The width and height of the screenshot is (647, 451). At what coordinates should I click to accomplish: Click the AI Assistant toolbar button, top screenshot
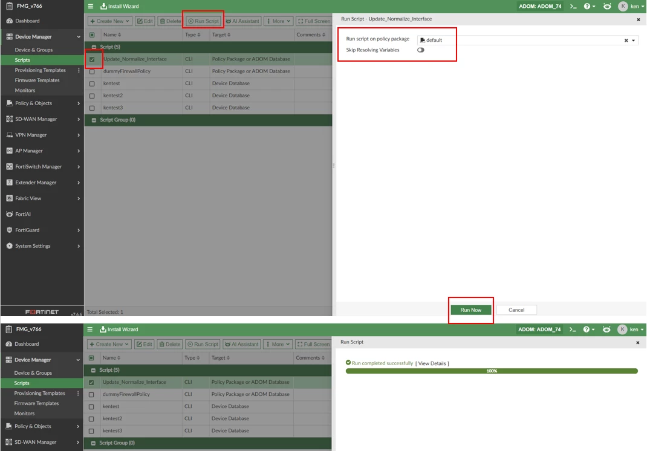tap(242, 21)
